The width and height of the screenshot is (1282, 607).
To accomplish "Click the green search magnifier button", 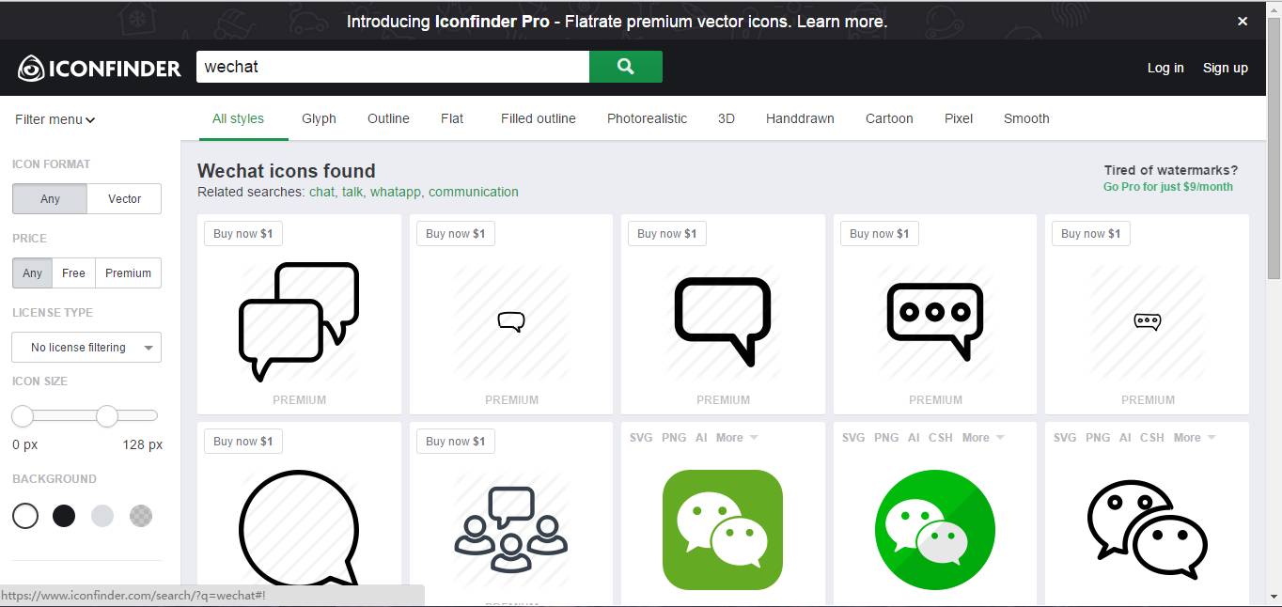I will 626,67.
